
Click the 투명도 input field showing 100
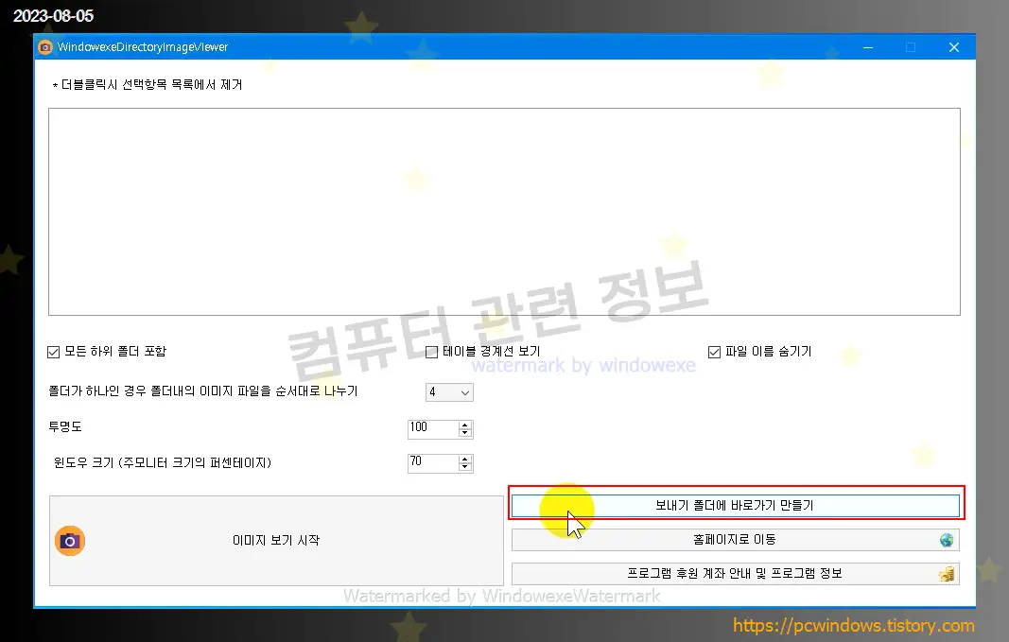pyautogui.click(x=433, y=429)
